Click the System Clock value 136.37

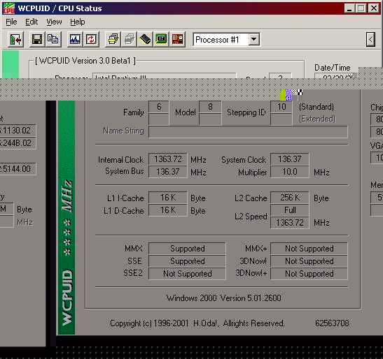tap(290, 159)
